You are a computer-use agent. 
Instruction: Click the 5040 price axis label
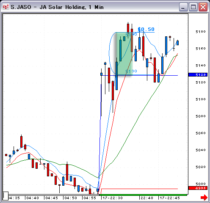(201, 150)
